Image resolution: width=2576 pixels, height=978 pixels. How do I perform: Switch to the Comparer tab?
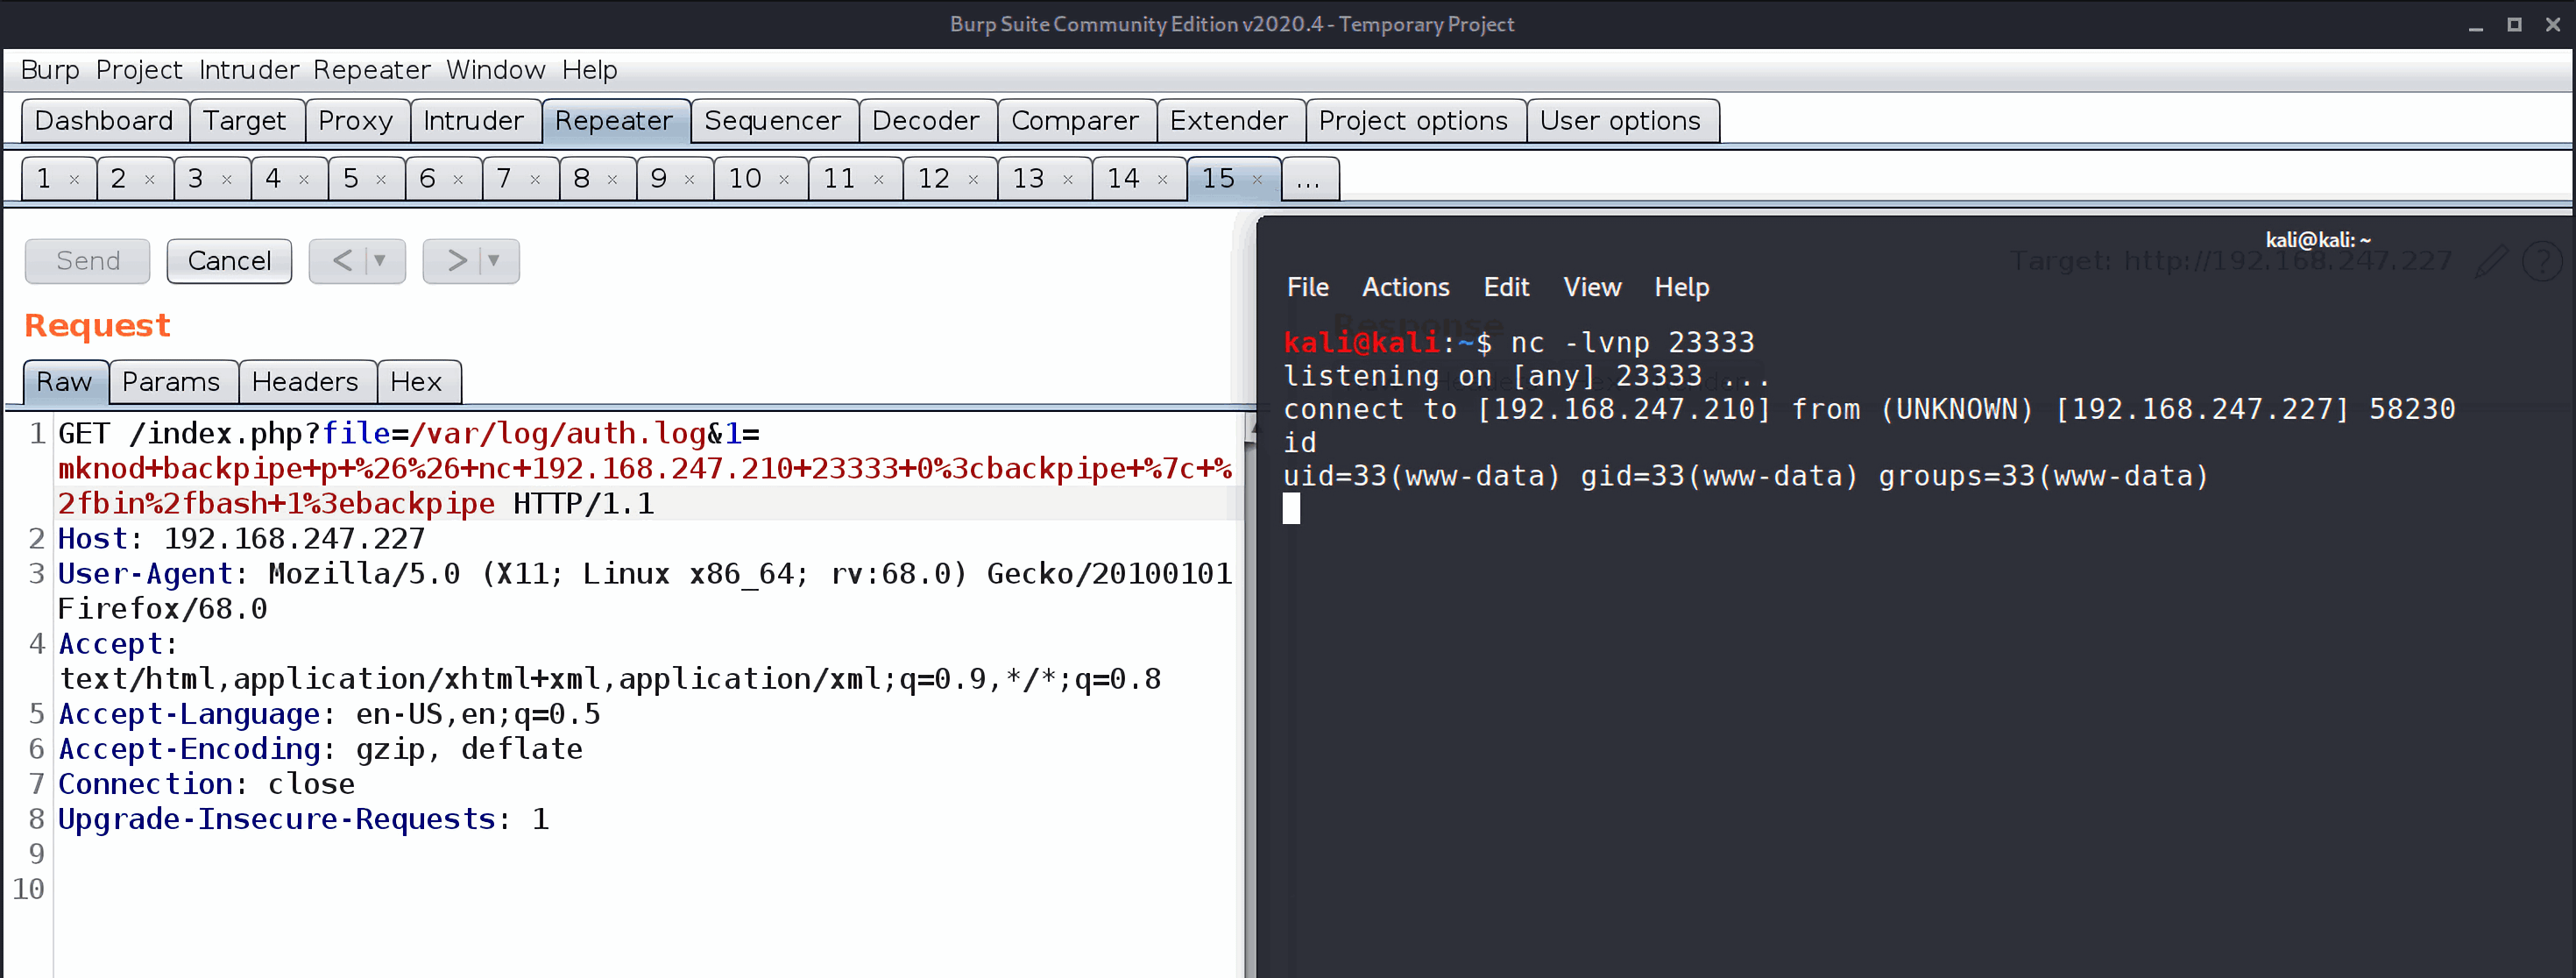(x=1075, y=121)
